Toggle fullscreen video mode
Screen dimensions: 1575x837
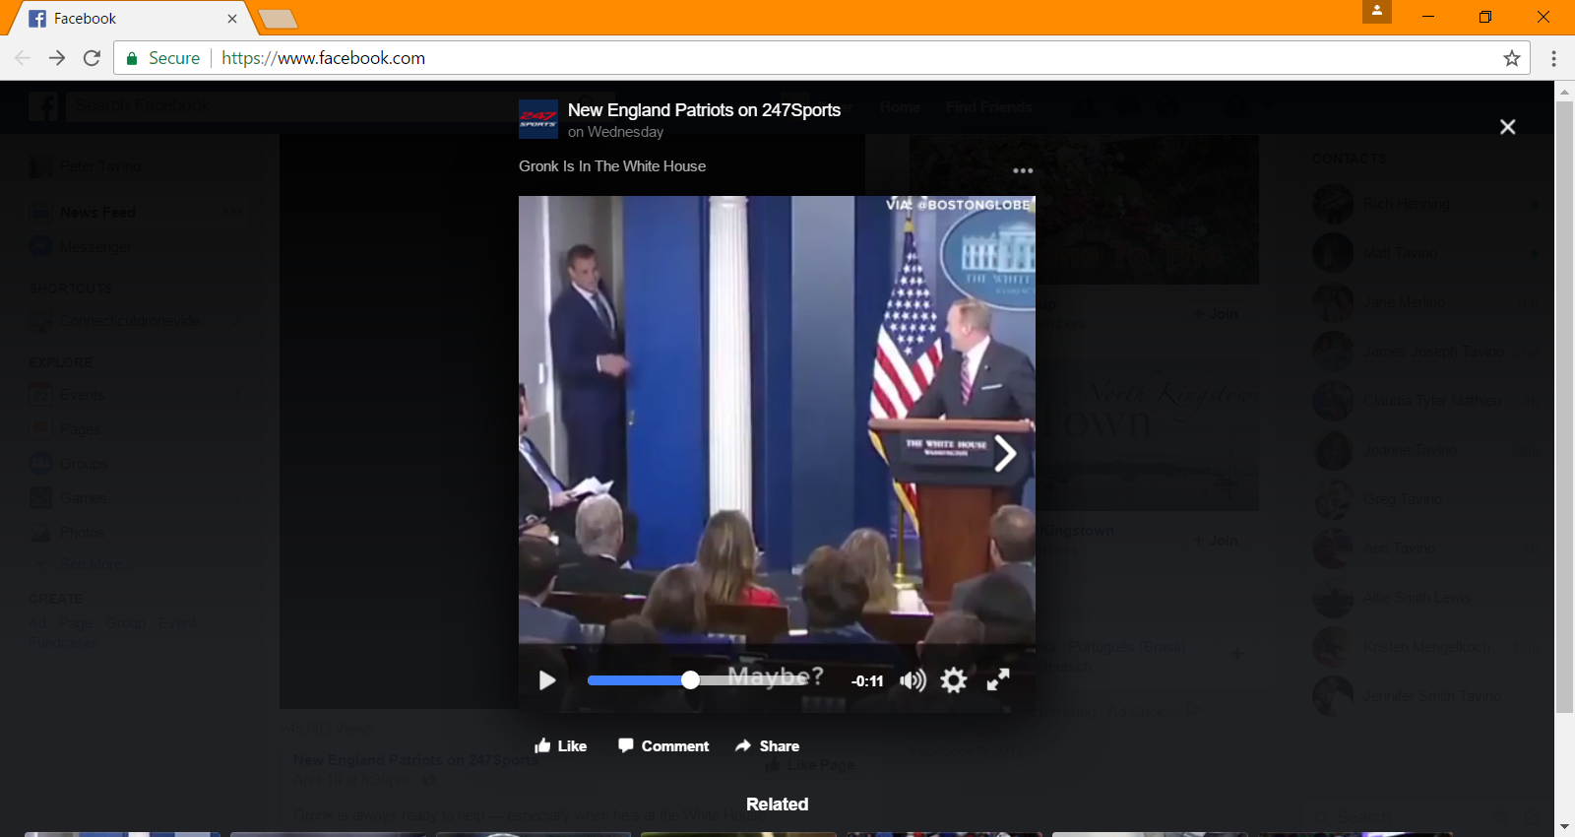coord(998,679)
